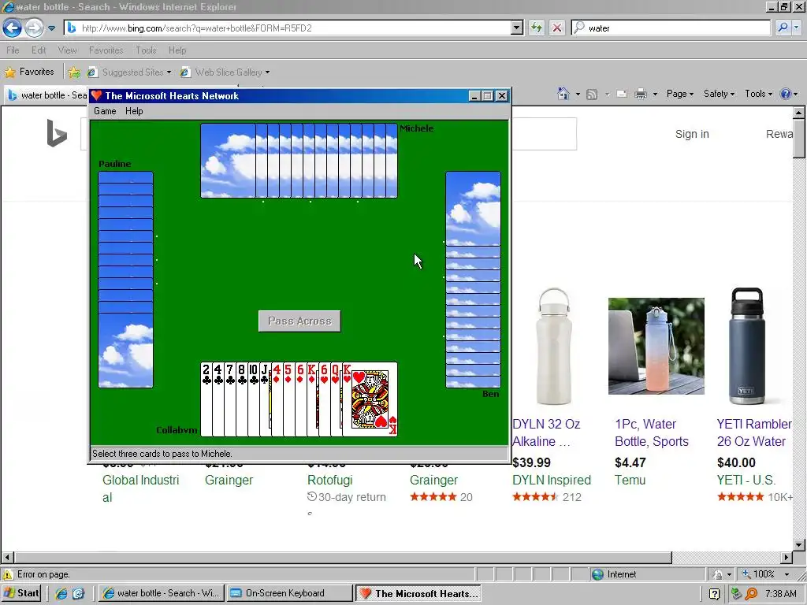Click the Internet Explorer quick launch icon
807x605 pixels.
61,593
